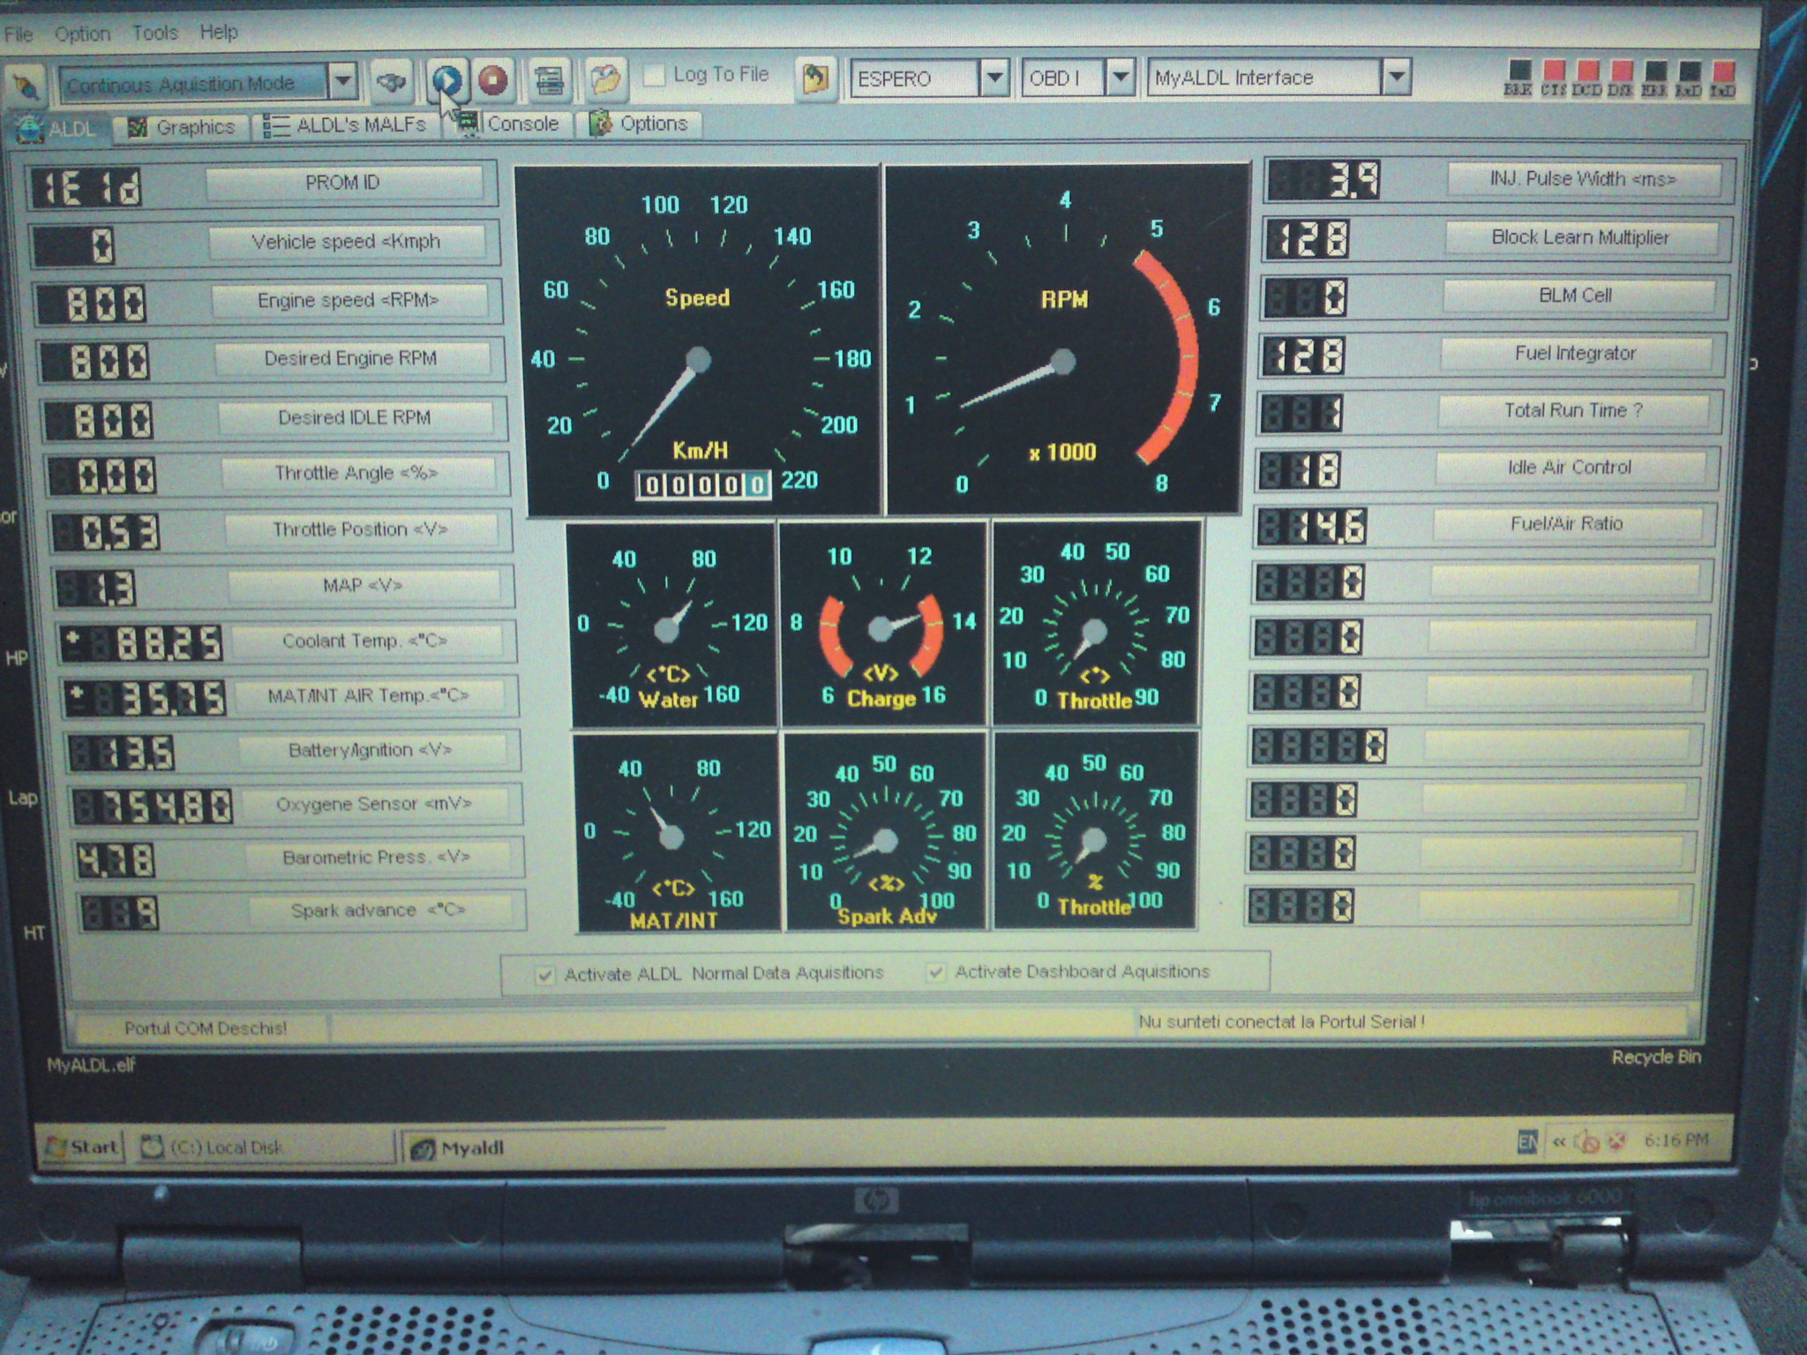Stop acquisition with red stop button
This screenshot has height=1355, width=1807.
tap(493, 80)
